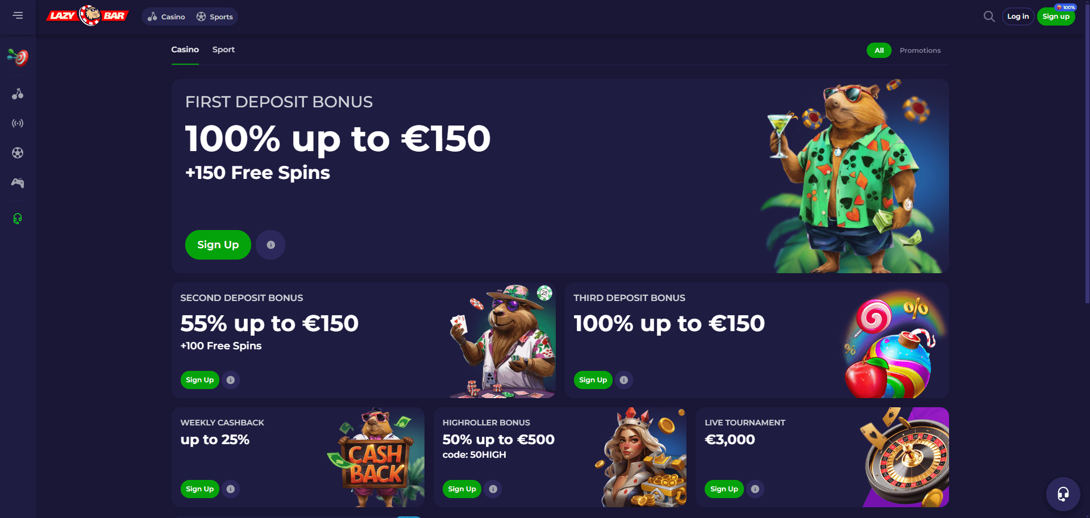Select the soccer ball sports icon in sidebar
The width and height of the screenshot is (1090, 518).
(18, 153)
